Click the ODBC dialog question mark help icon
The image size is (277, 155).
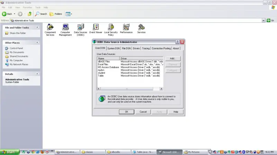tap(177, 42)
